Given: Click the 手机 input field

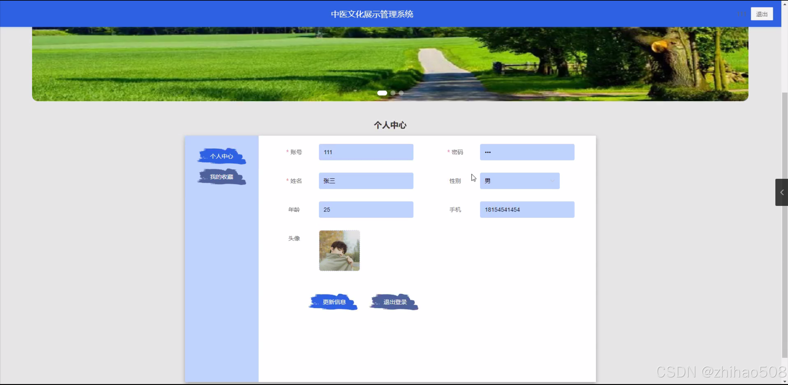Looking at the screenshot, I should (x=527, y=210).
